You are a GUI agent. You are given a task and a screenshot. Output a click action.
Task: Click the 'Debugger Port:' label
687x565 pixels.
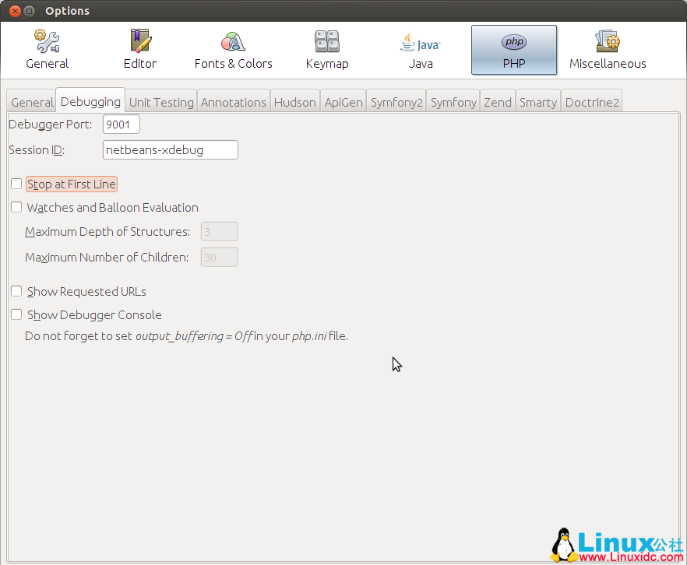point(51,125)
